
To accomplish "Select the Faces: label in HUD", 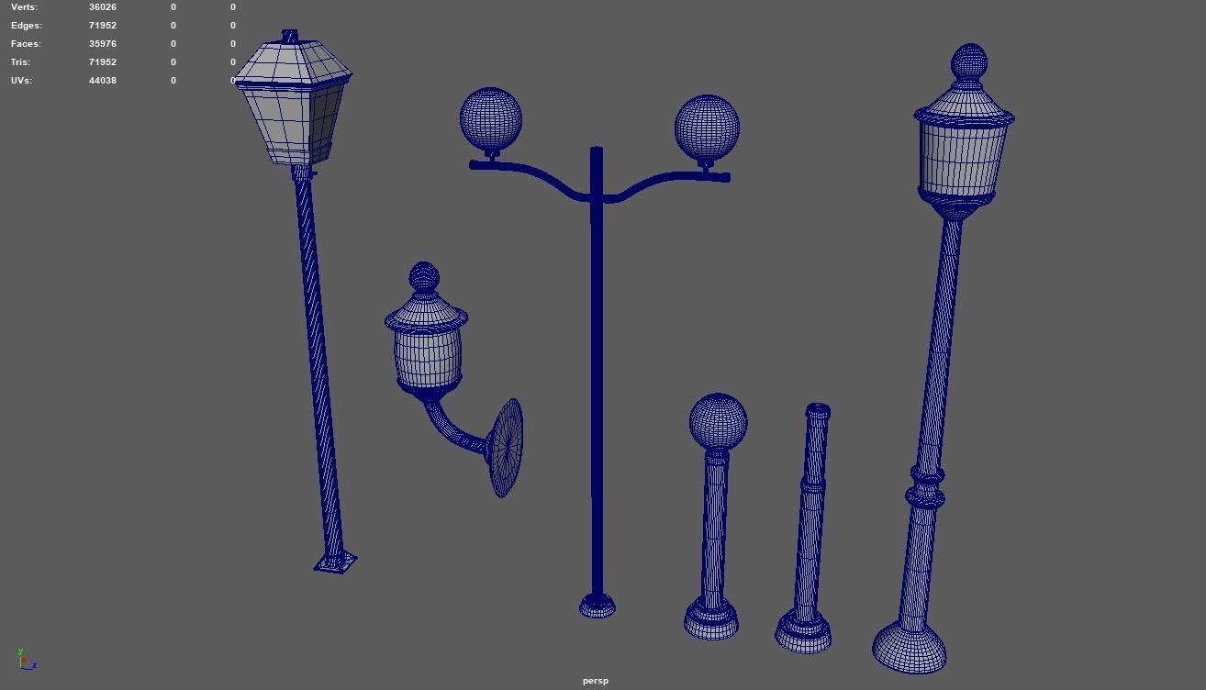I will coord(26,44).
